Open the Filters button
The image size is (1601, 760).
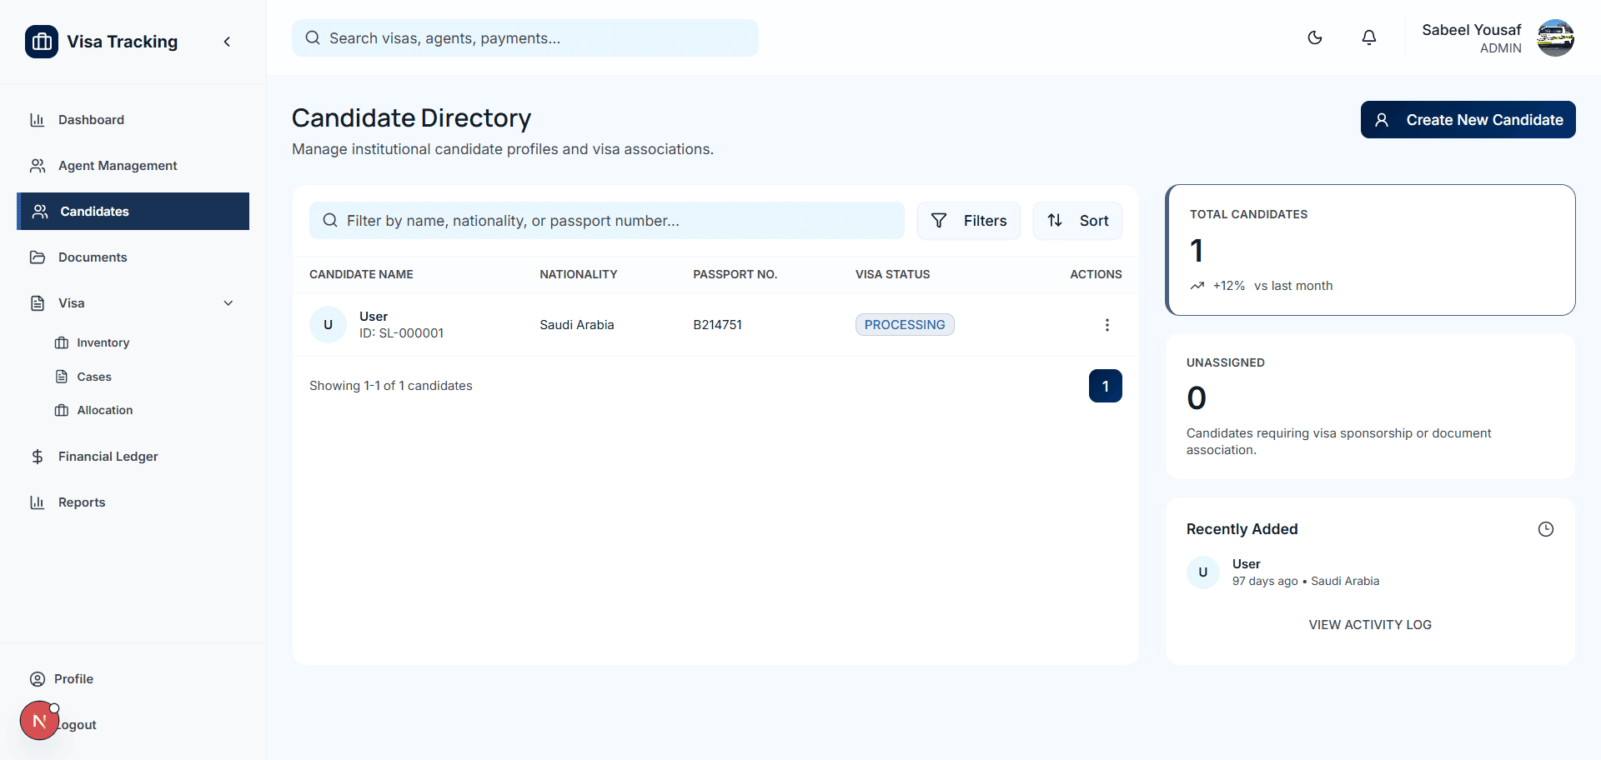click(969, 221)
